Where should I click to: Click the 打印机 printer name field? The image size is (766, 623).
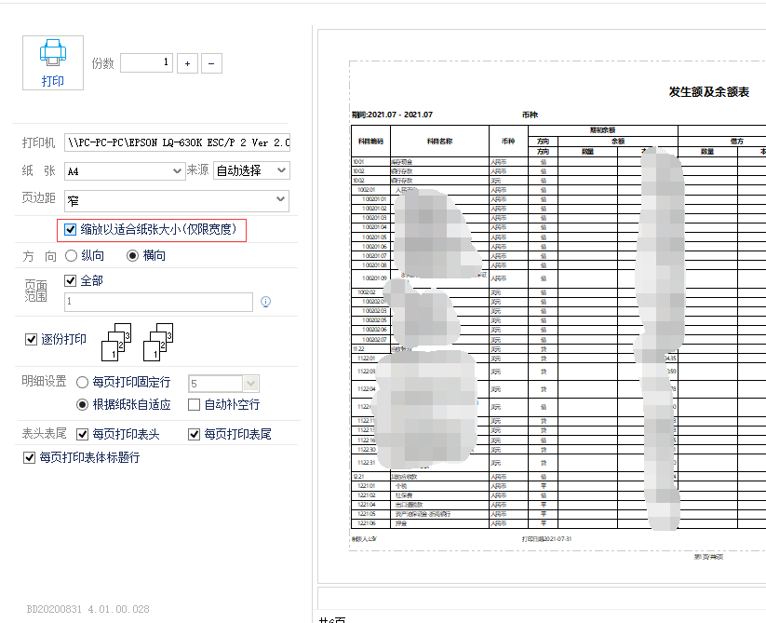coord(178,142)
